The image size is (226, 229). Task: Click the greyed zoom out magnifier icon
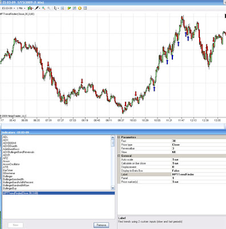click(49, 8)
